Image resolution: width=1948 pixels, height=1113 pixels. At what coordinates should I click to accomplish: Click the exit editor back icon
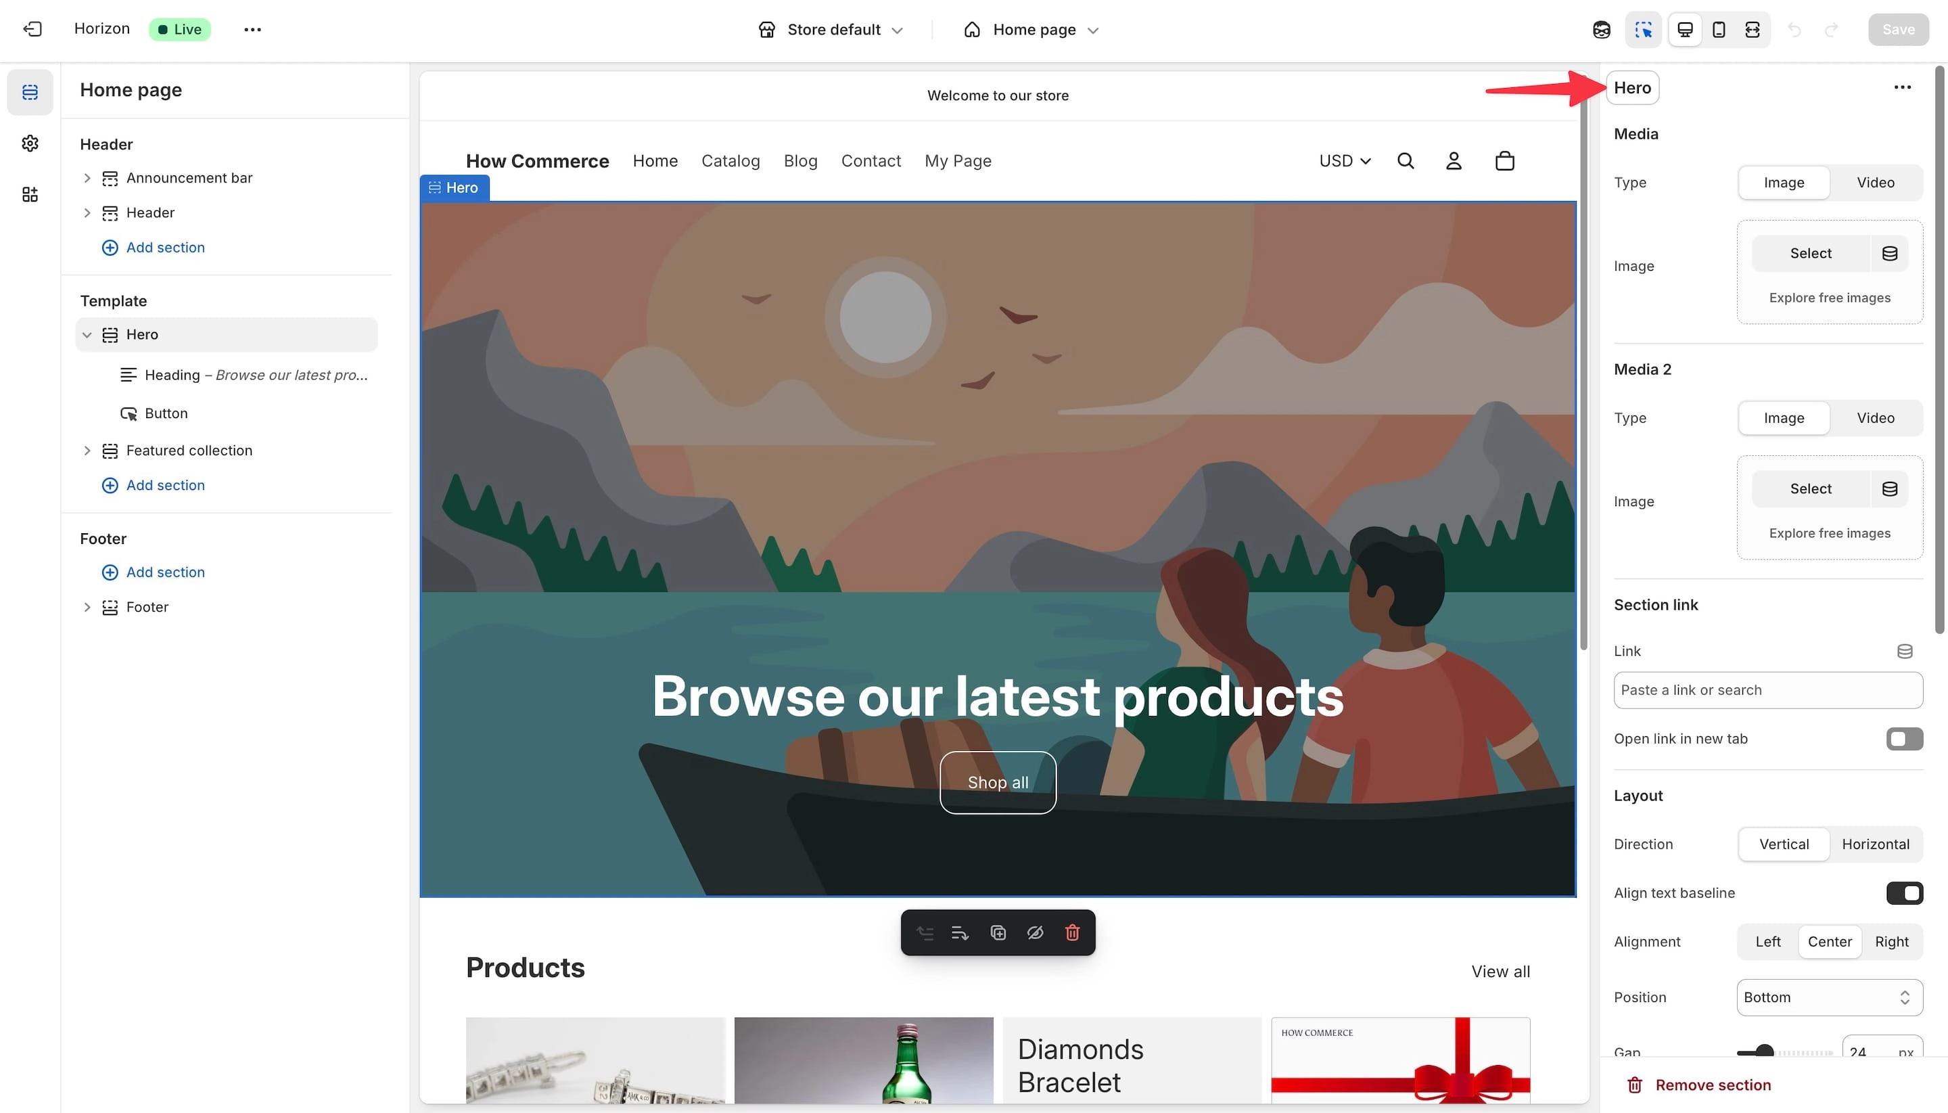pos(33,29)
